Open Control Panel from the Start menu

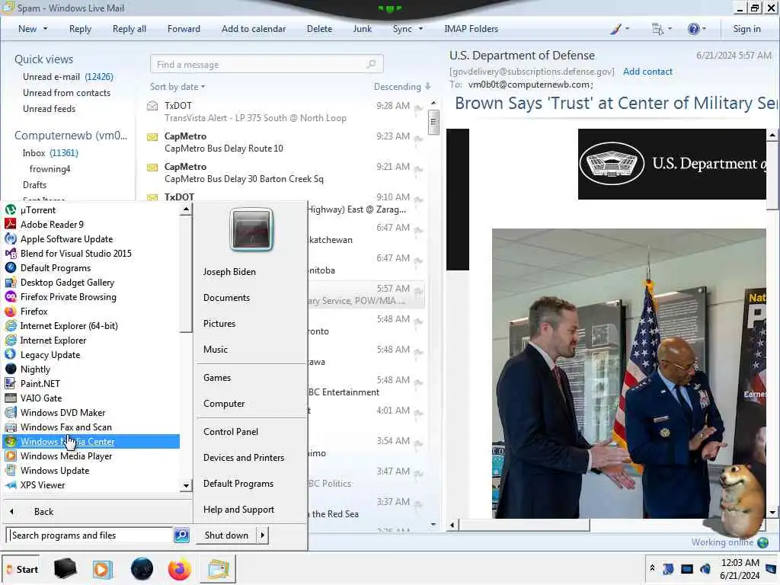click(231, 432)
